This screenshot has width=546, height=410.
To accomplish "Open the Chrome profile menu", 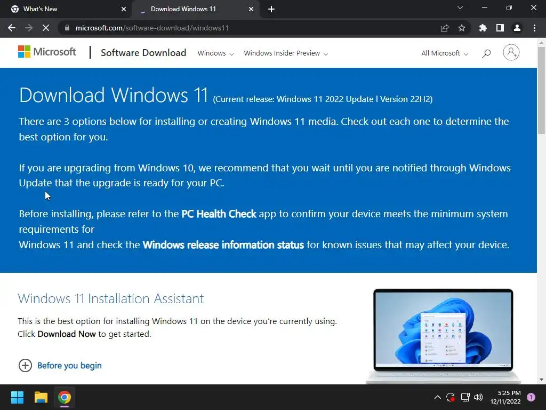I will (x=517, y=28).
